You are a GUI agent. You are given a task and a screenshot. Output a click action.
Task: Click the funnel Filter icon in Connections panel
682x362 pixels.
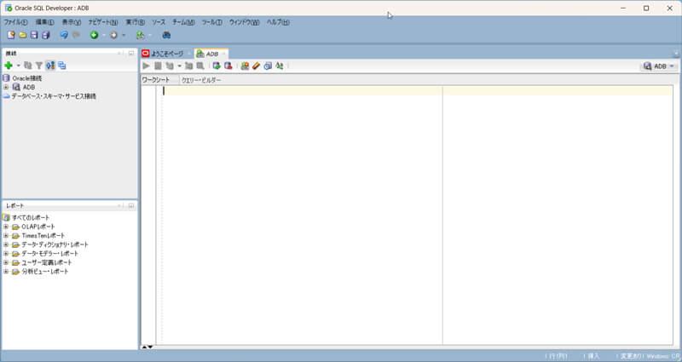pyautogui.click(x=38, y=66)
